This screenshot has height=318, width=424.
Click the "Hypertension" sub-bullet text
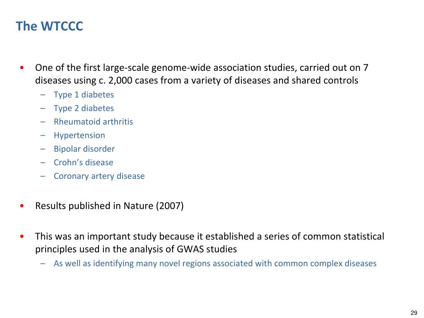79,135
